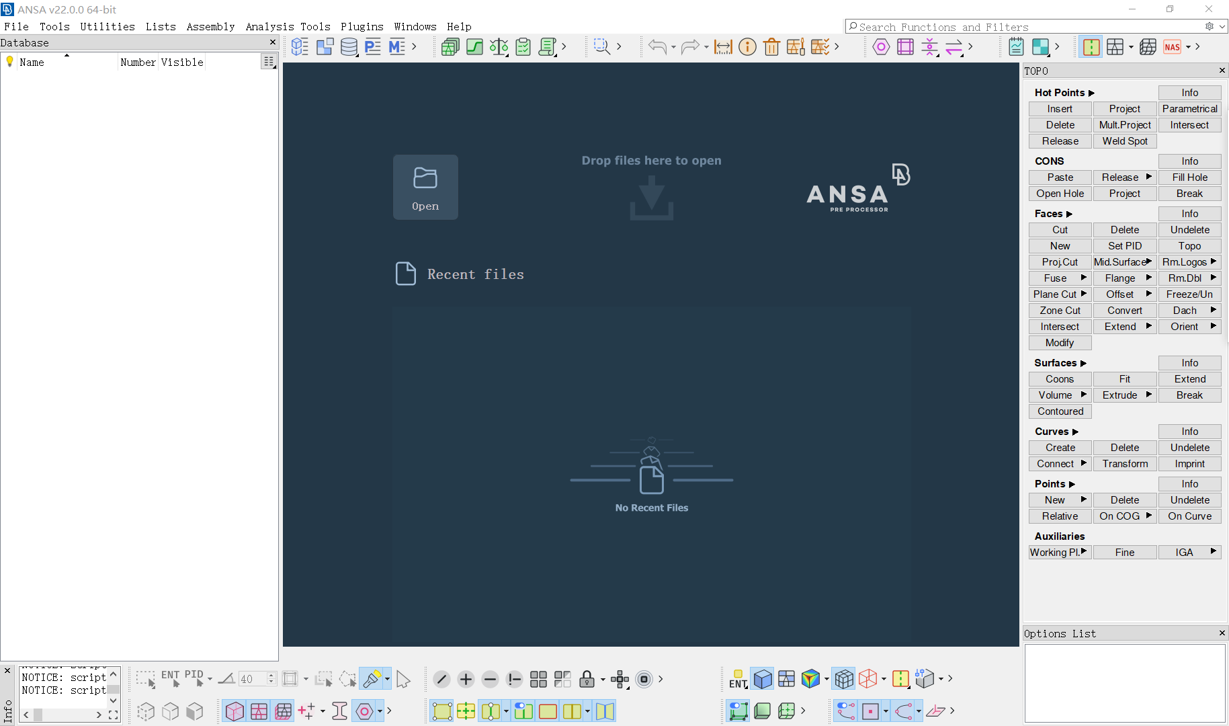Viewport: 1229px width, 726px height.
Task: Expand the Faces section arrow in TOPO panel
Action: pos(1070,213)
